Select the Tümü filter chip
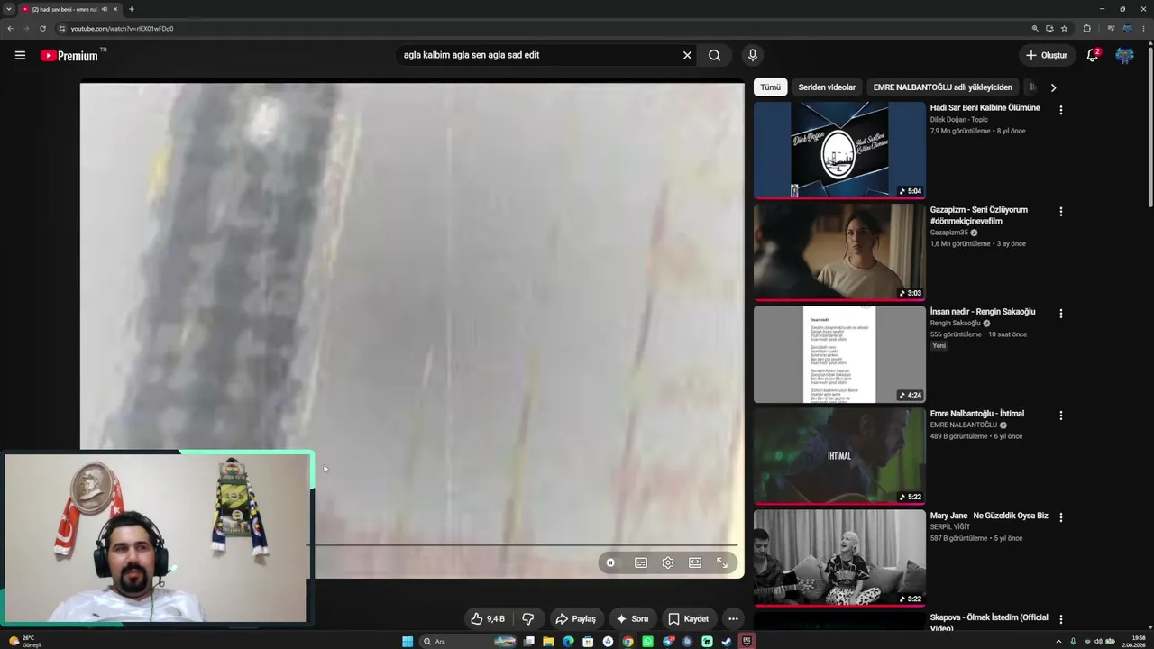Image resolution: width=1154 pixels, height=649 pixels. point(770,87)
